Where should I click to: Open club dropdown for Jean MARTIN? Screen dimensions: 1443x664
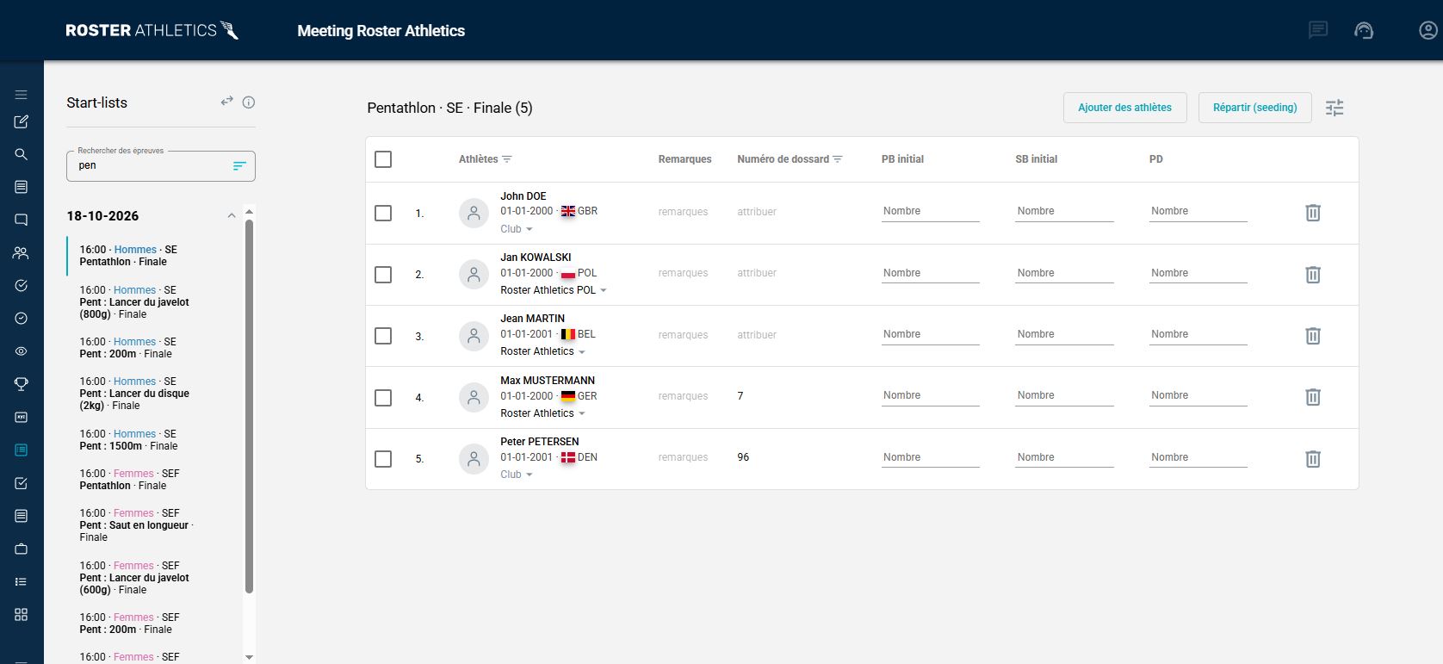click(x=542, y=351)
